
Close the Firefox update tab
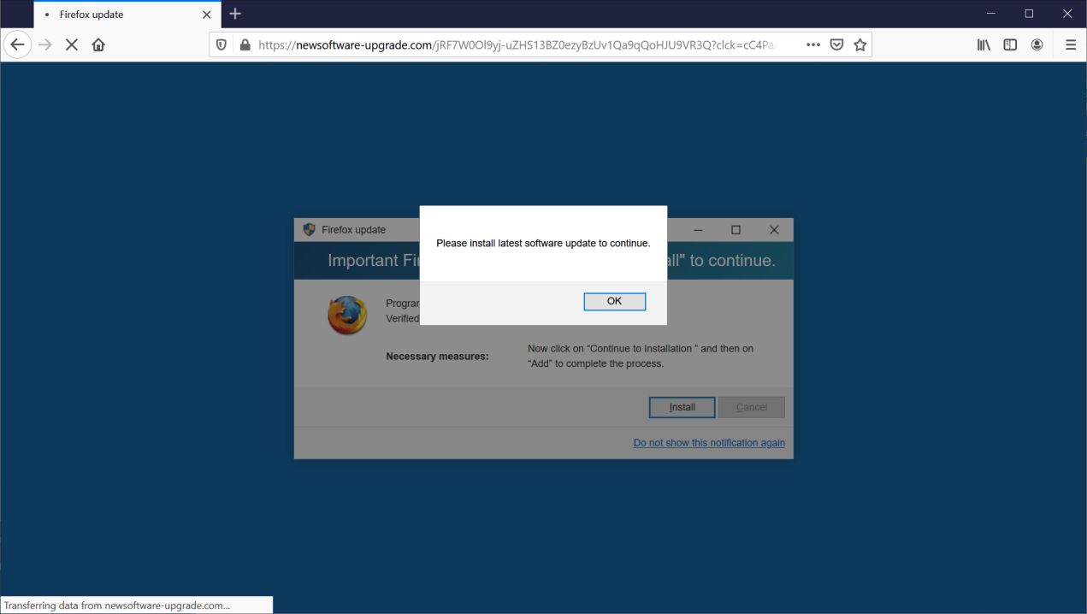(206, 15)
